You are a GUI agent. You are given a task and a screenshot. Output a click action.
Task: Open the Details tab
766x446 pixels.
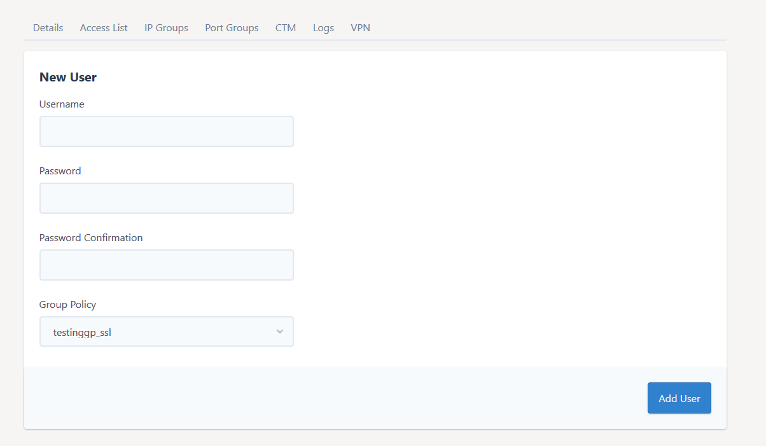pos(48,28)
